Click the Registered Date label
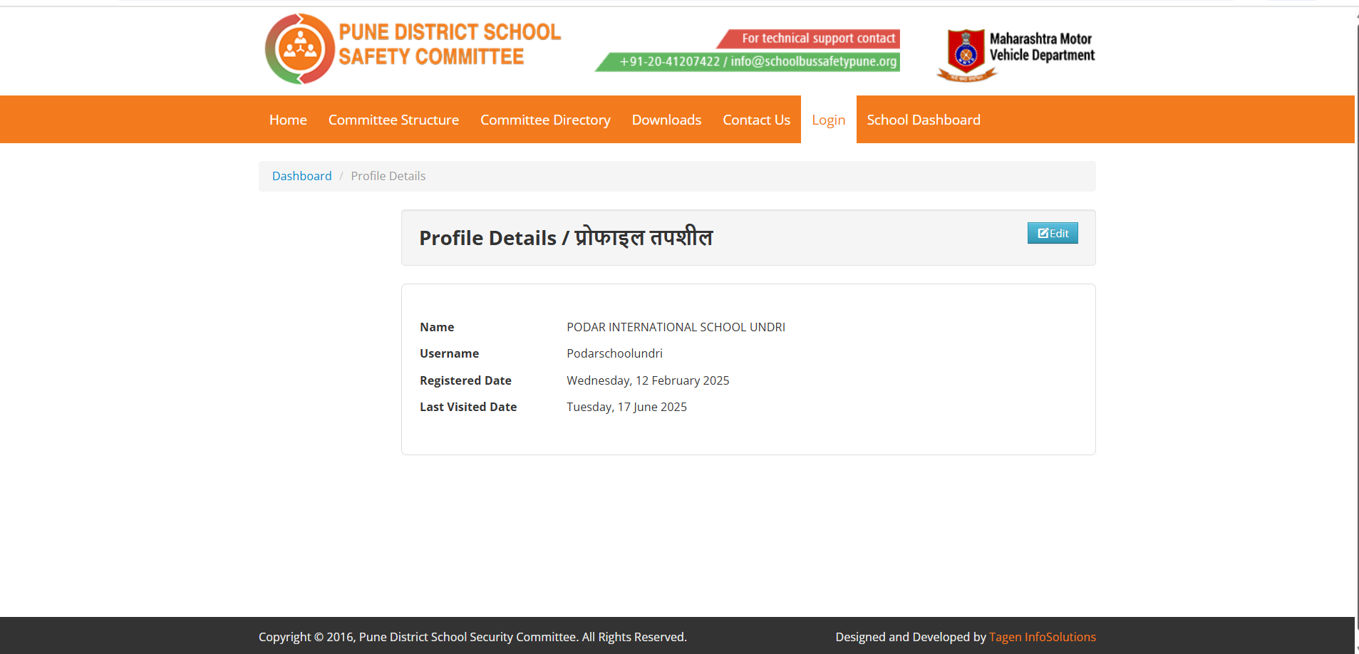 point(465,380)
